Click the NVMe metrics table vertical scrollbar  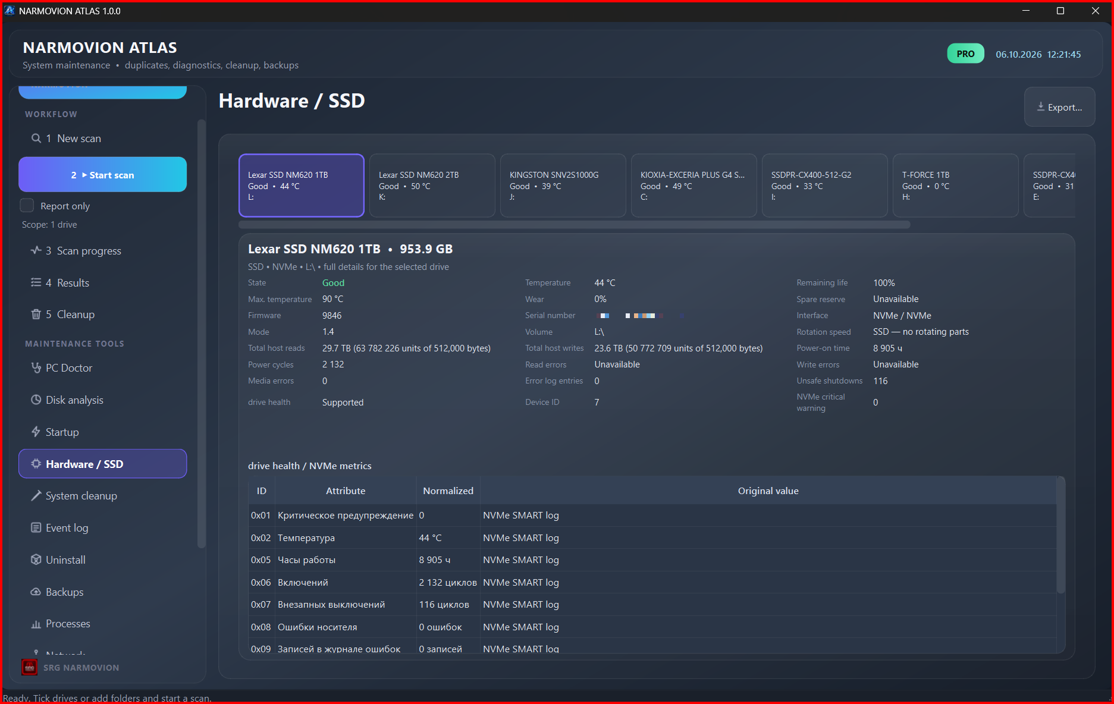point(1060,535)
